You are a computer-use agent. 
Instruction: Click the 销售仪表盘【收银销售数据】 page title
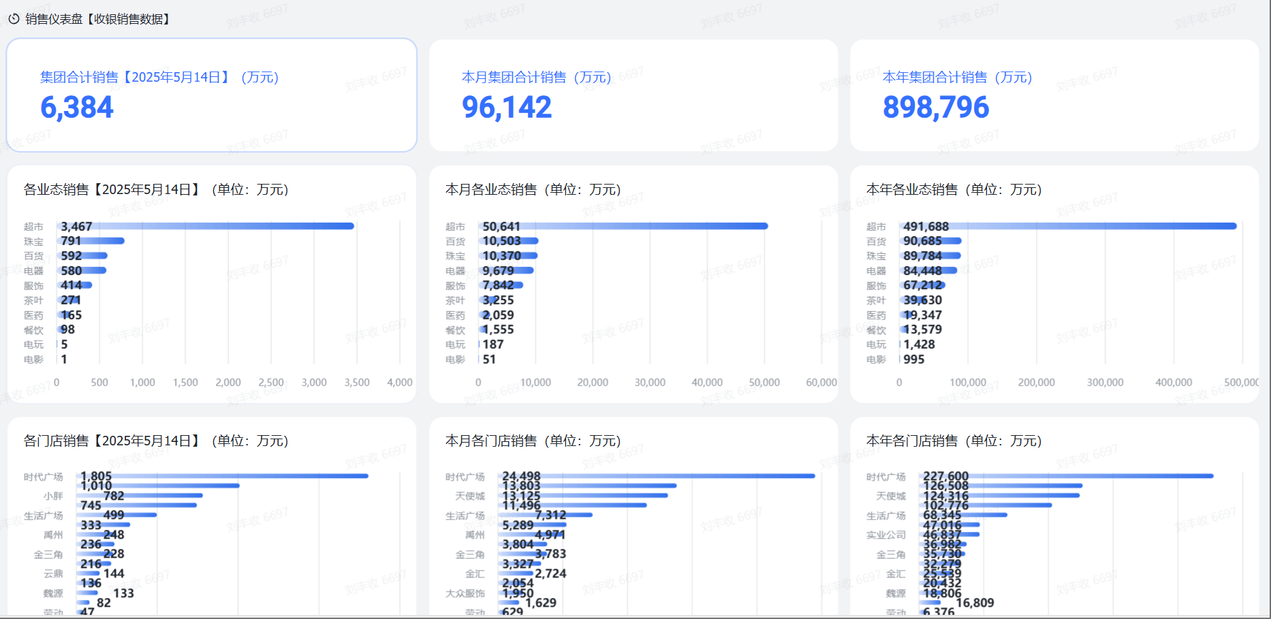(x=97, y=19)
